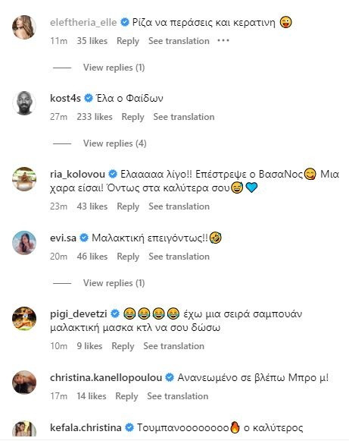Reply to kost4s' comment
The width and height of the screenshot is (349, 441).
[x=132, y=117]
